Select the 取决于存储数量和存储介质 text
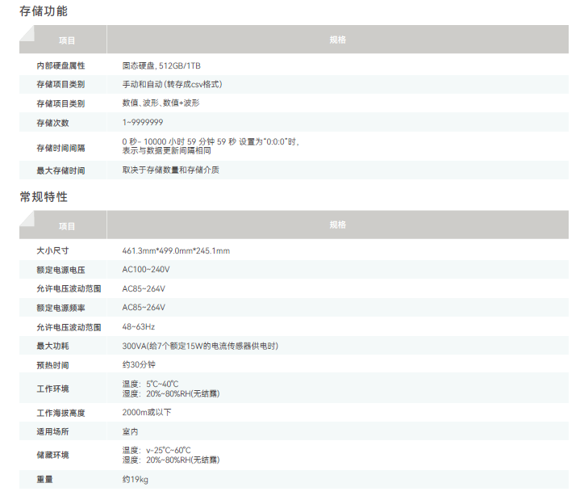 170,170
